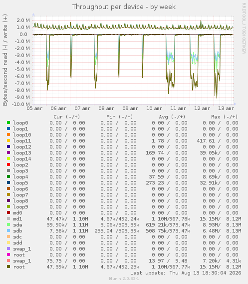Screen dimensions: 248x284
Task: Click the 'Munin 2.0.33-1' footer text
Action: (124, 278)
